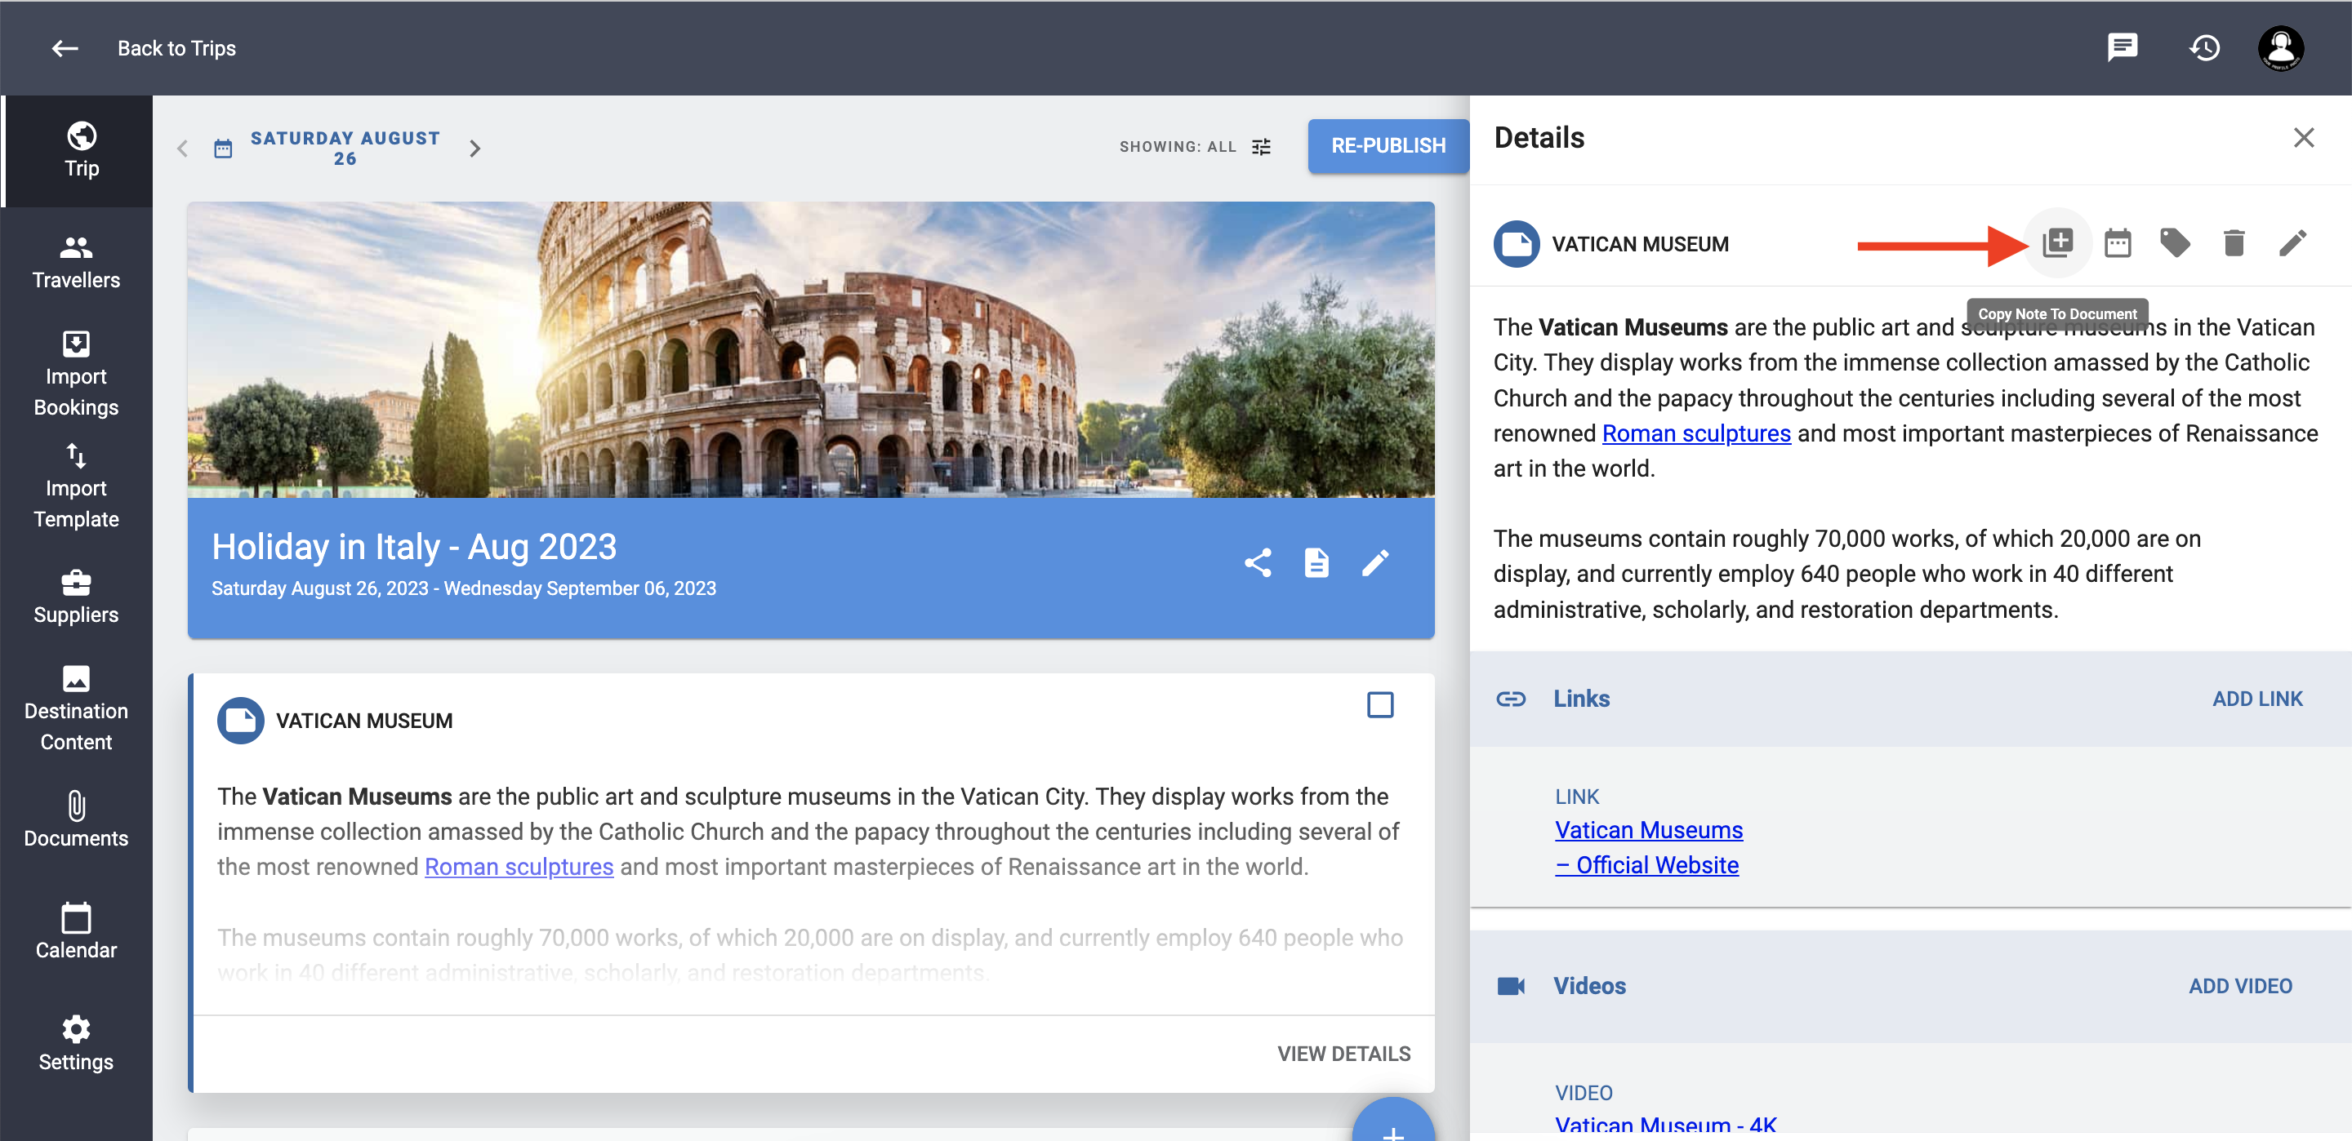View the history clock icon in top bar

[2204, 47]
